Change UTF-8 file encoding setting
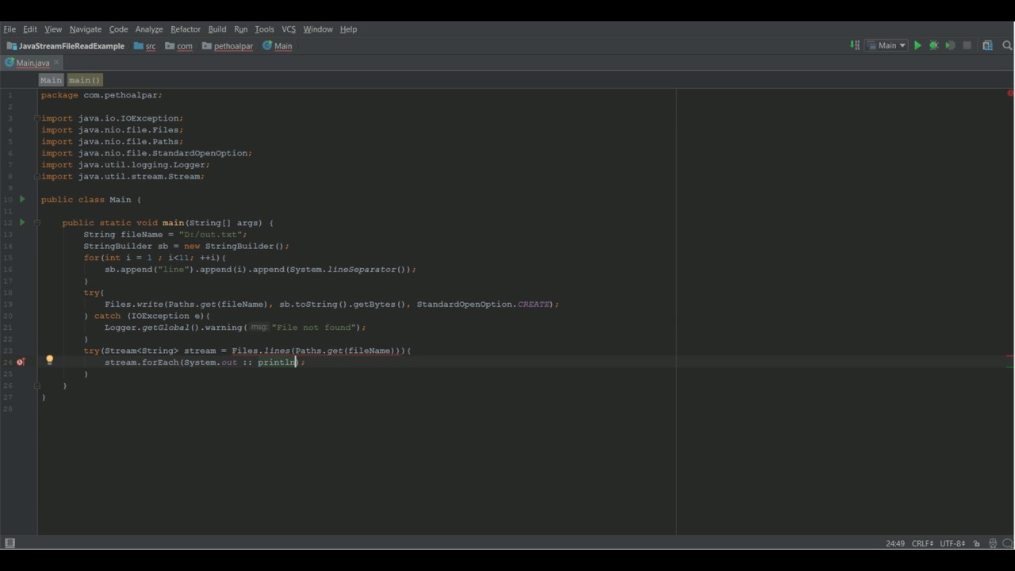Screen dimensions: 1015x571 pos(952,543)
